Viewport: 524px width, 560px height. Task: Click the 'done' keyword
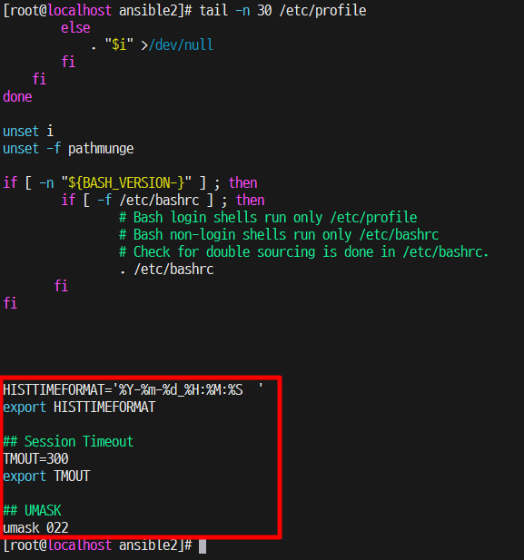pos(17,97)
